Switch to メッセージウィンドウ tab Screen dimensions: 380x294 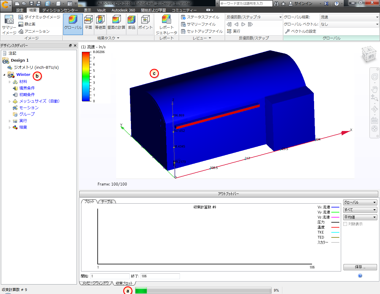96,283
